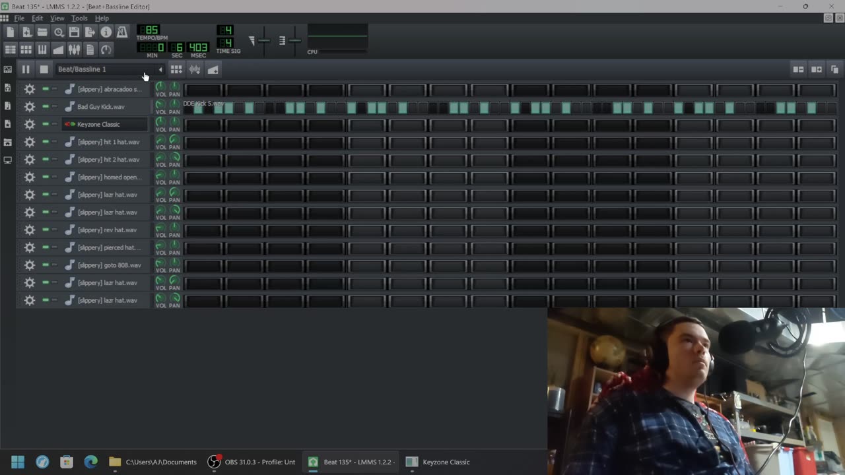Open the Automation Editor icon
Image resolution: width=845 pixels, height=475 pixels.
click(x=59, y=49)
